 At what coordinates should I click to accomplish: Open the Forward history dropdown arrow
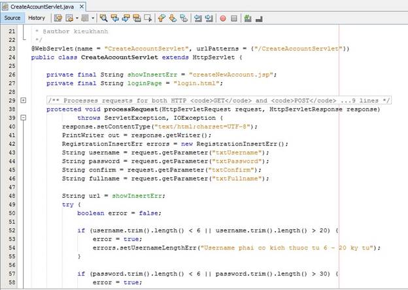coord(93,18)
